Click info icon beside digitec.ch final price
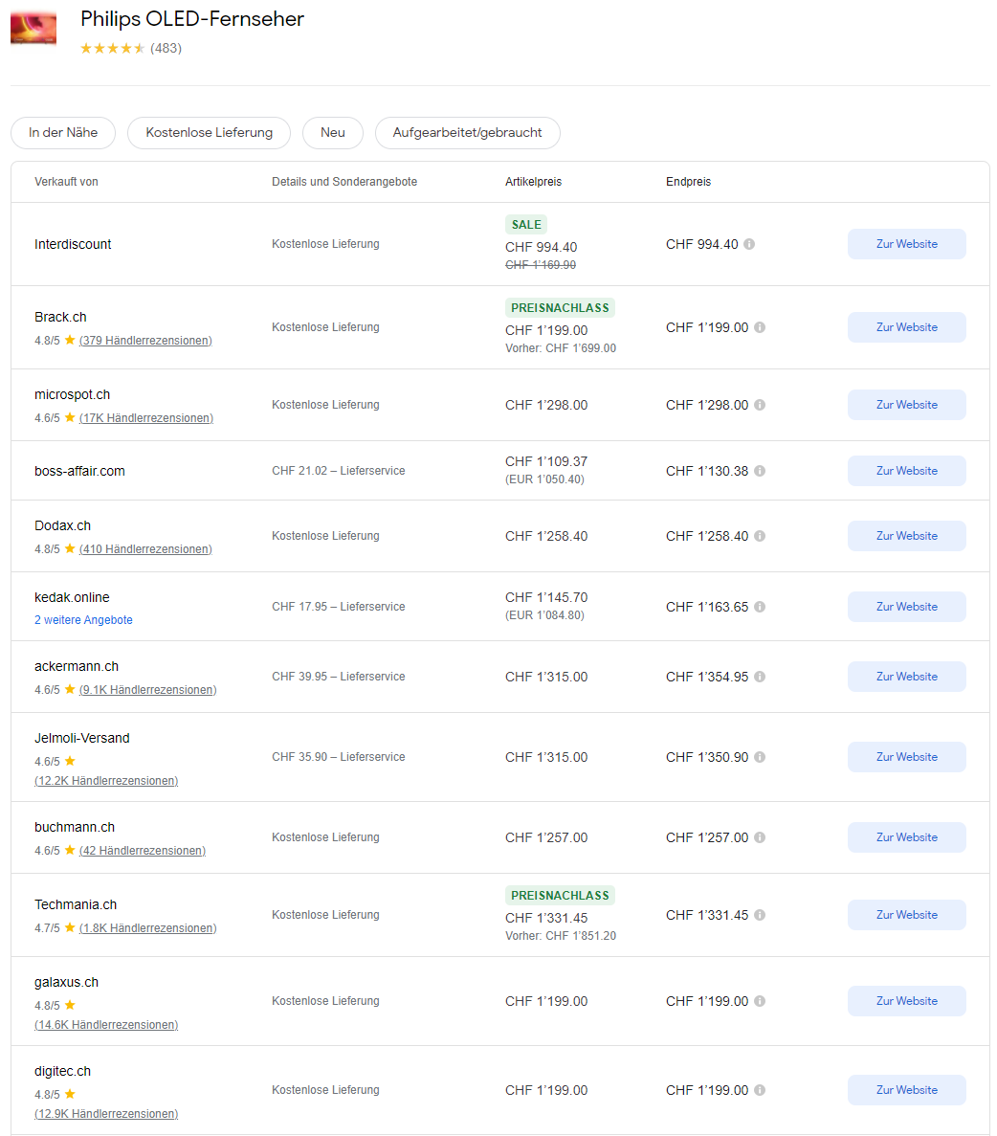 pos(760,1090)
